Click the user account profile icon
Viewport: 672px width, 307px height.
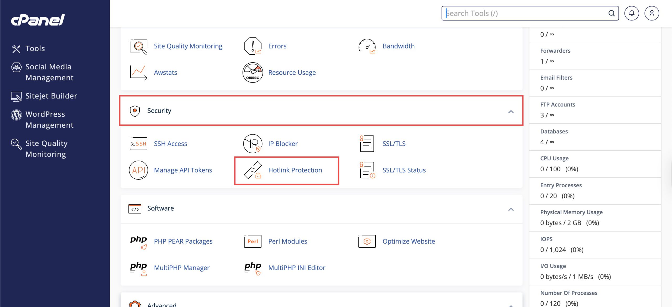[652, 13]
